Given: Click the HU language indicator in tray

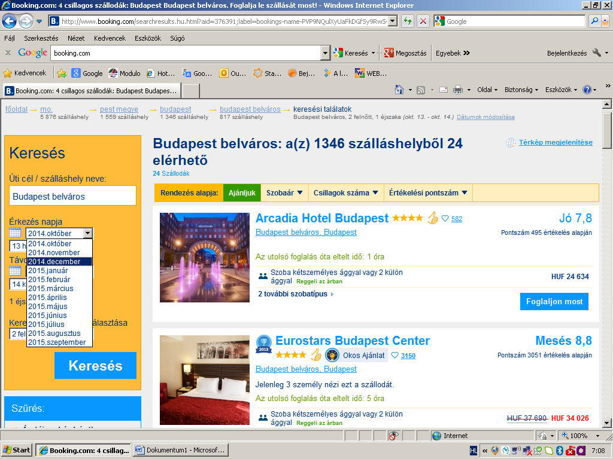Looking at the screenshot, I should click(473, 451).
